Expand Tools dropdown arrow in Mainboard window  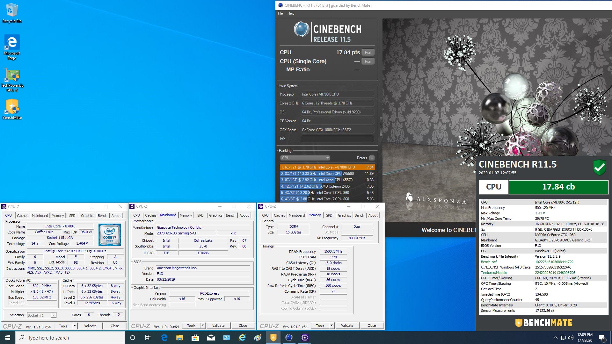[x=203, y=326]
